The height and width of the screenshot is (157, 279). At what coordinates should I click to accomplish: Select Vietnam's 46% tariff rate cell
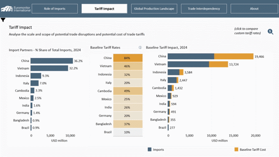tap(128, 66)
